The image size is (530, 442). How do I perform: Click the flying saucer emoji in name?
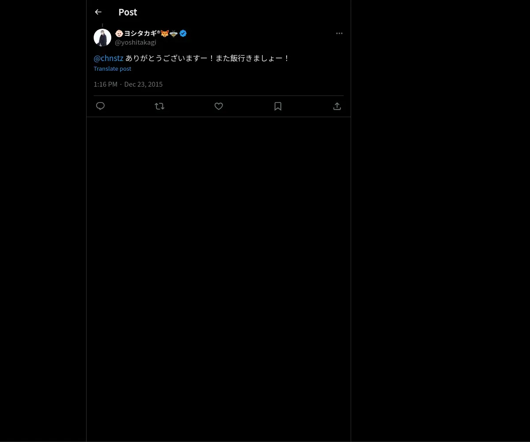point(174,34)
